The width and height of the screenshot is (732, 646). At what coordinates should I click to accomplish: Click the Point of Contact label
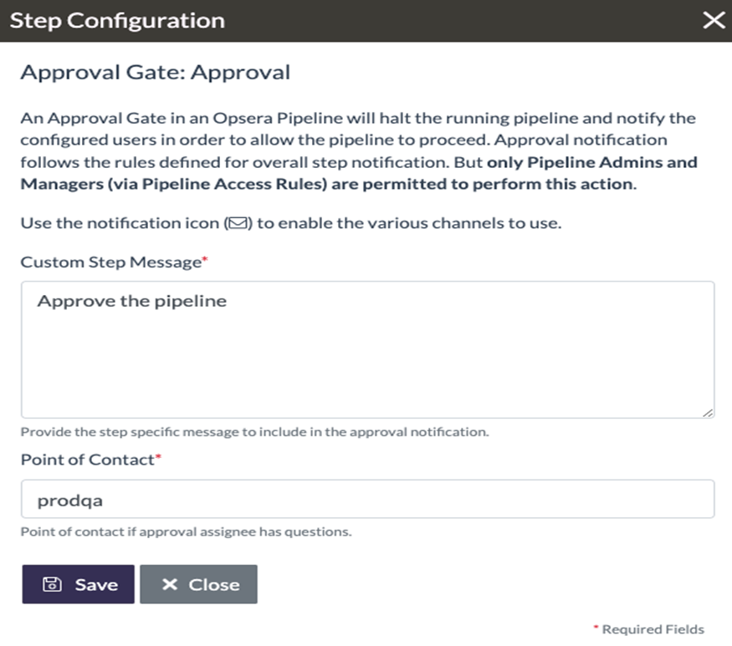[x=87, y=460]
